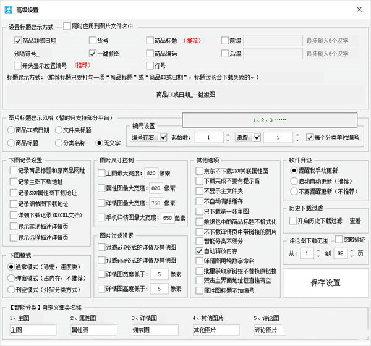Screen dimensions: 371x346
Task: Uncheck the 一键抠图 option
Action: pos(93,54)
